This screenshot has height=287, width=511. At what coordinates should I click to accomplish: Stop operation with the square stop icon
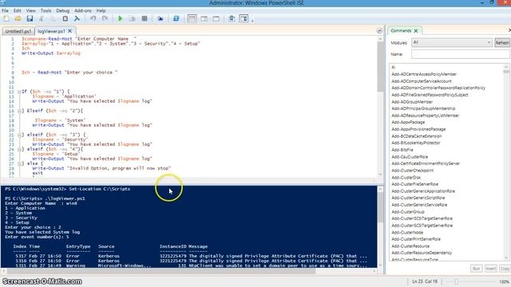[145, 18]
